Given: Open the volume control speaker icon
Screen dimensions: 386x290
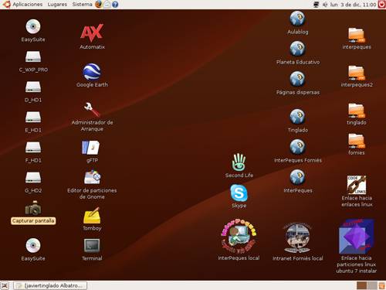Looking at the screenshot, I should coord(325,5).
